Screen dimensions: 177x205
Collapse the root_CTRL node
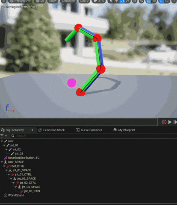pyautogui.click(x=4, y=166)
